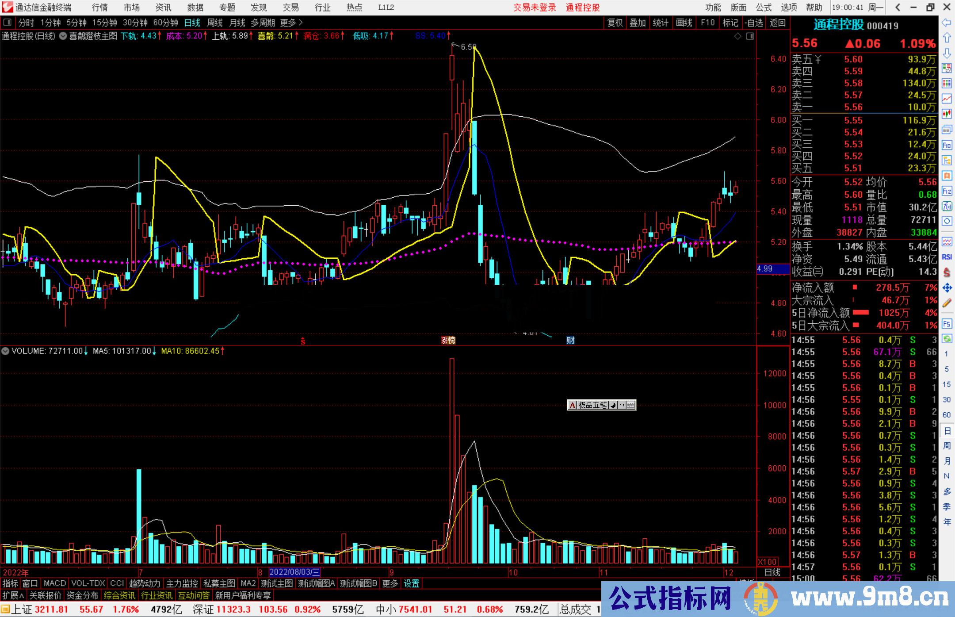Image resolution: width=955 pixels, height=617 pixels.
Task: Click the four-way move arrows icon
Action: 947,288
